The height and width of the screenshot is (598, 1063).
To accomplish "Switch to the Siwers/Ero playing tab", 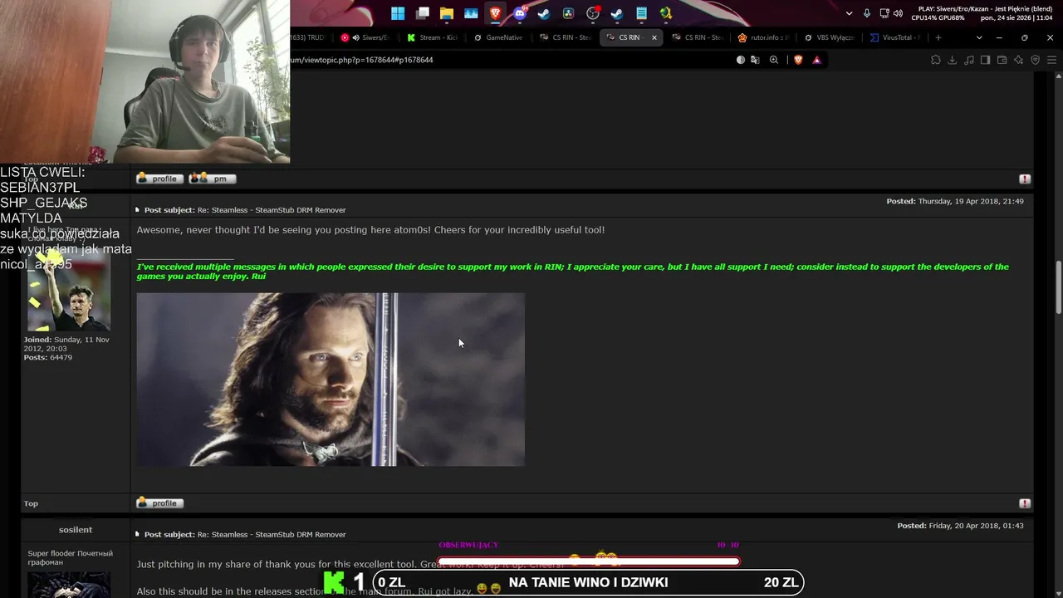I will [x=365, y=37].
